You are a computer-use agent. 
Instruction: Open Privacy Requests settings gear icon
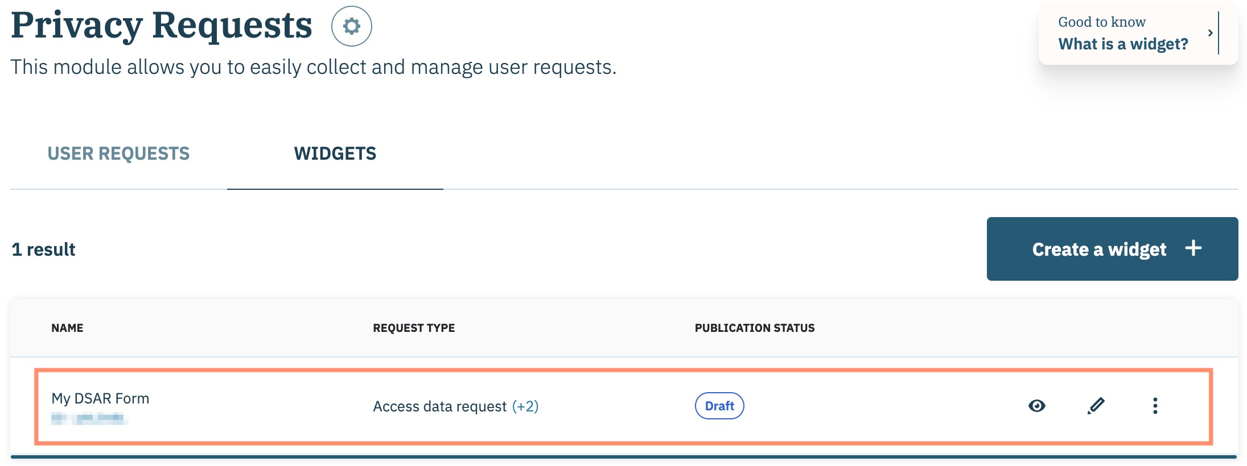coord(351,26)
